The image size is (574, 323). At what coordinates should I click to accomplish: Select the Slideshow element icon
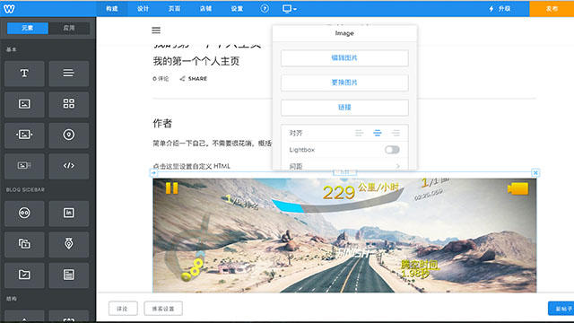point(24,135)
